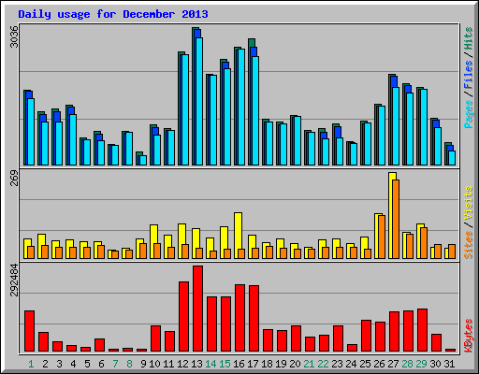Click the red 'KBytes' legend label
479x374 pixels.
pyautogui.click(x=468, y=336)
